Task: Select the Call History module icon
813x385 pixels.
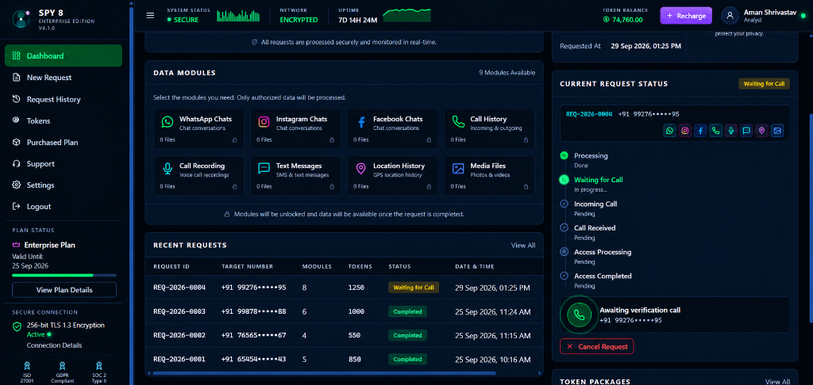Action: tap(458, 122)
